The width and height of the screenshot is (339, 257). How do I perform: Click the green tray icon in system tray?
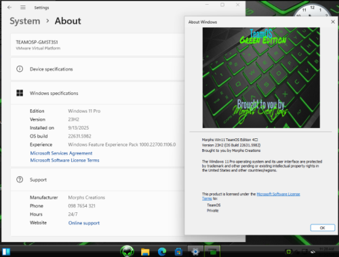click(x=289, y=252)
